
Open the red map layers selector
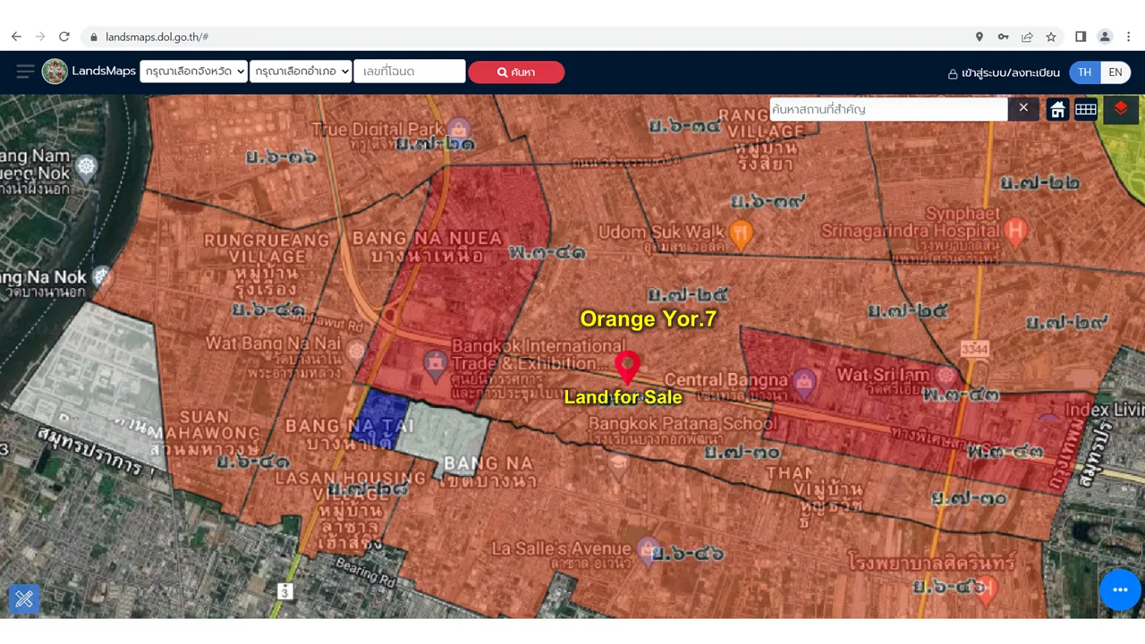coord(1121,109)
